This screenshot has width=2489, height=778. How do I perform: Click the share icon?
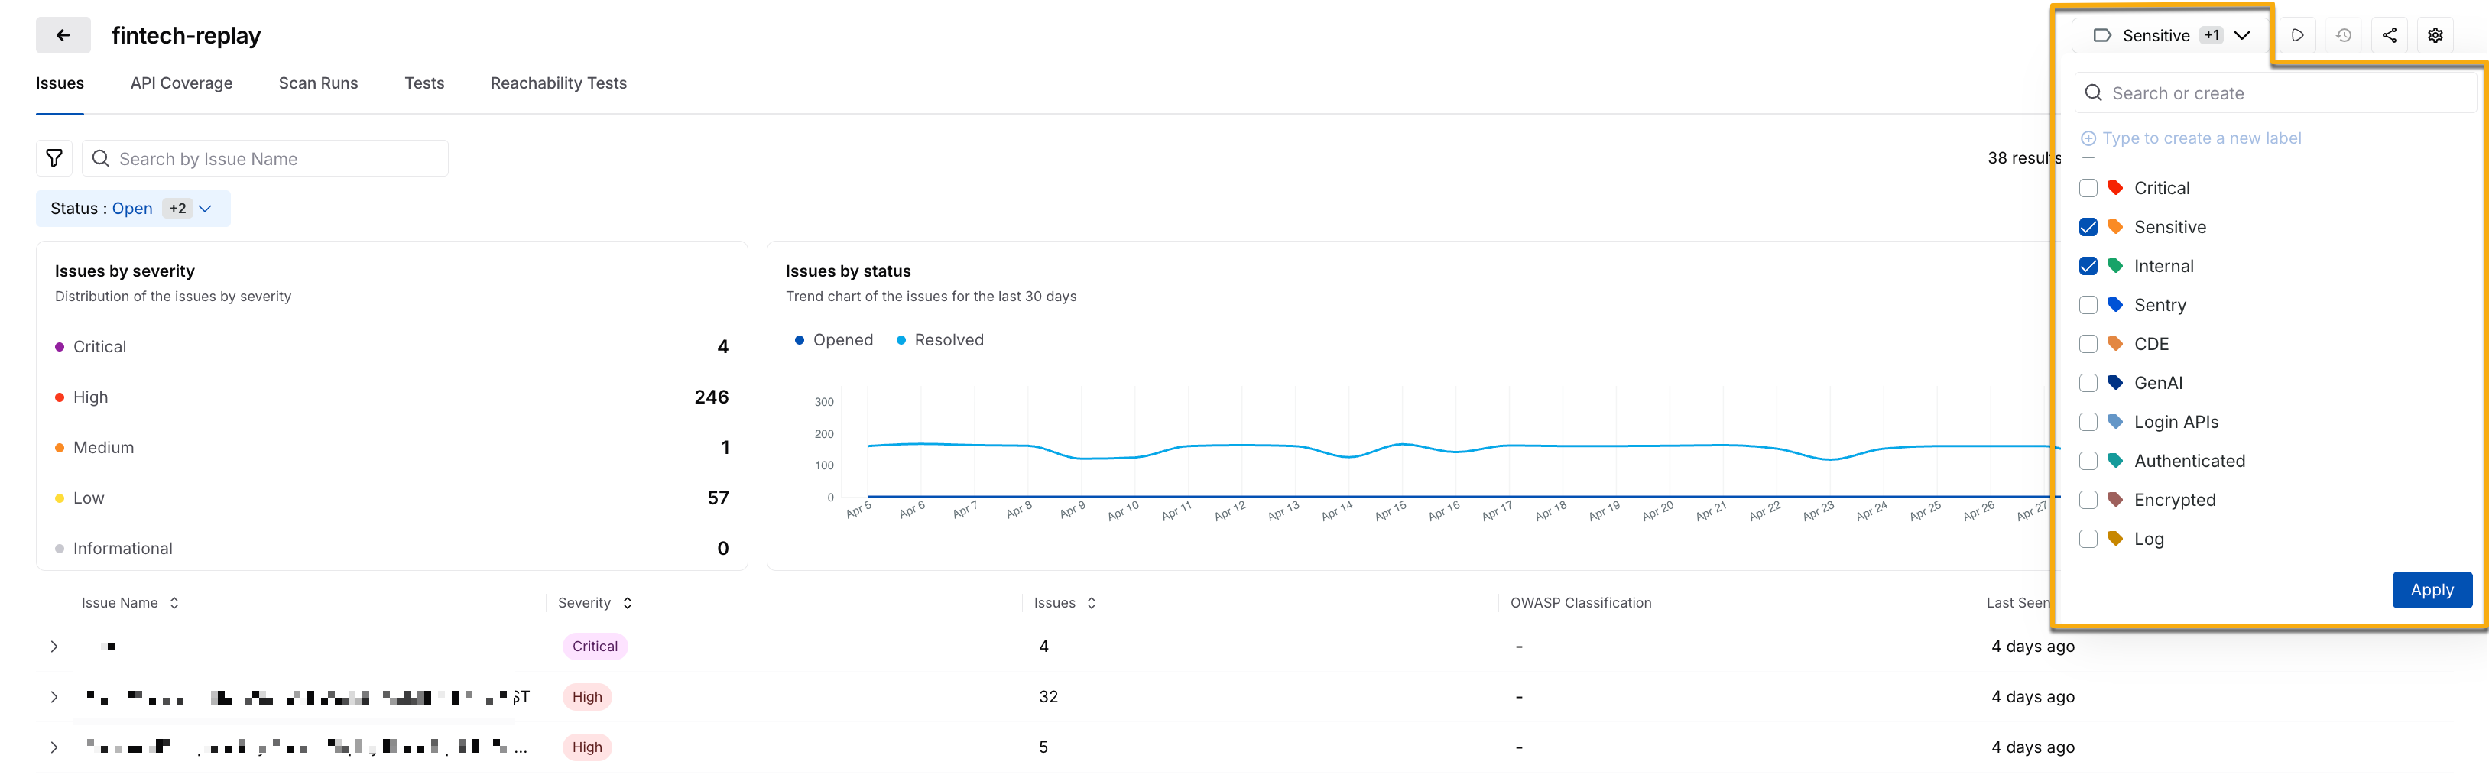(x=2389, y=36)
